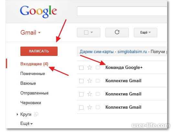175x132 pixels.
Task: Tick checkbox for last Коллектив Gmail email
Action: (x=81, y=107)
